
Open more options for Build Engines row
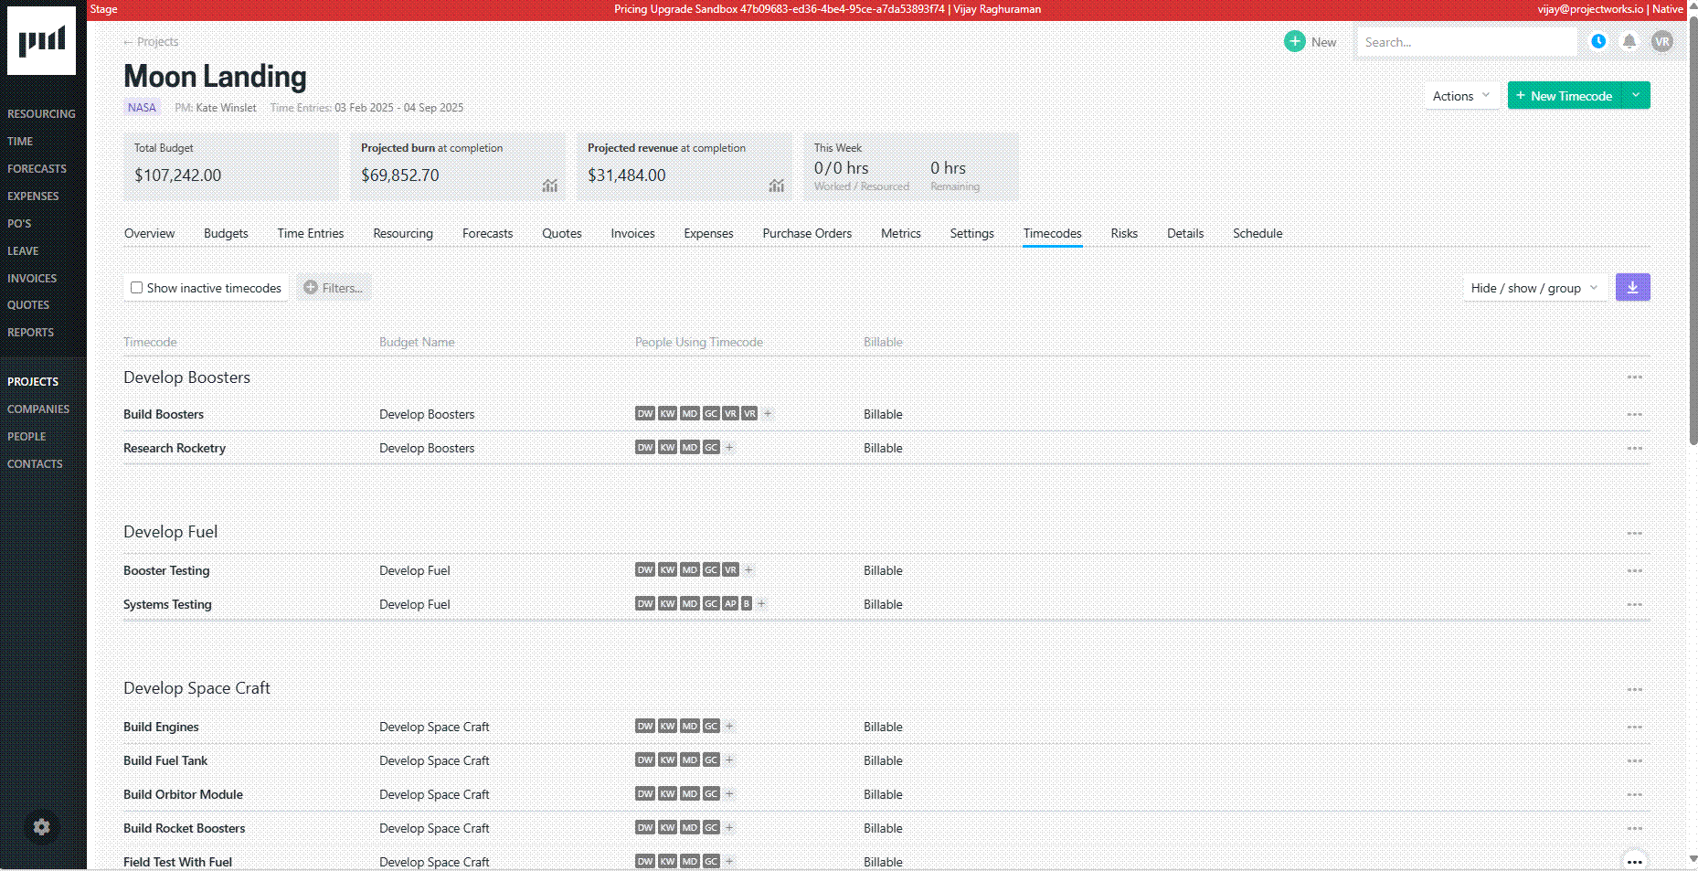(x=1634, y=727)
